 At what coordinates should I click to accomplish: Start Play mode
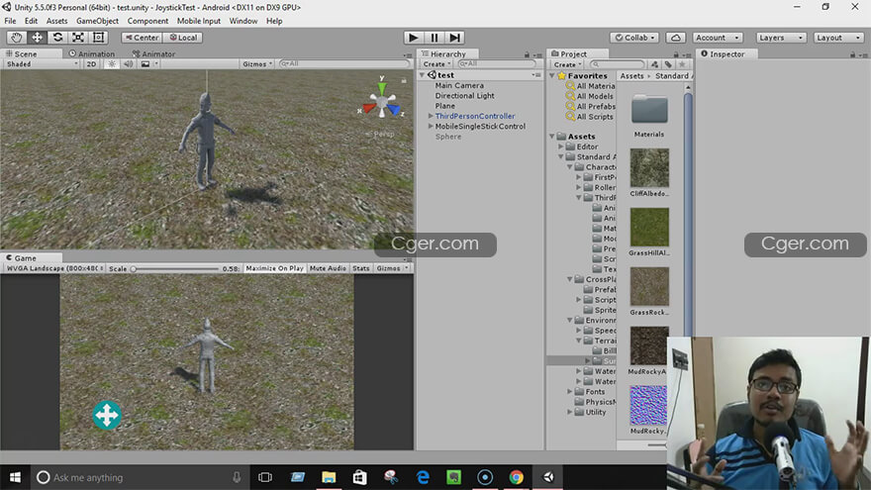click(x=413, y=38)
